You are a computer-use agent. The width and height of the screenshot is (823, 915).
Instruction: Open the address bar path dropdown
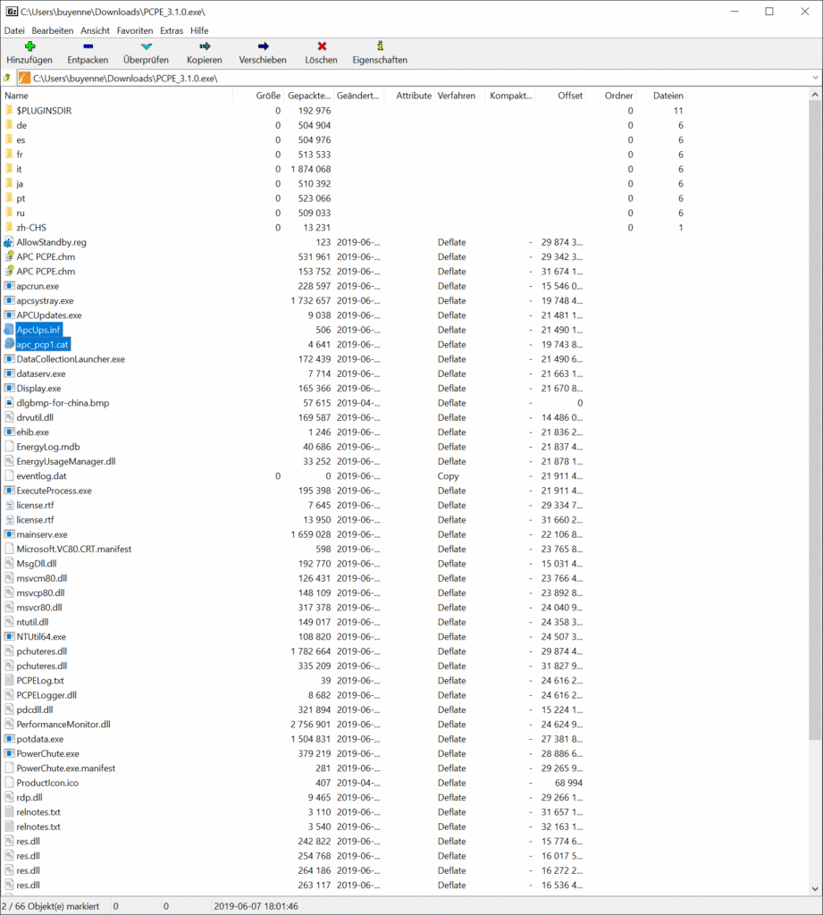[x=815, y=79]
